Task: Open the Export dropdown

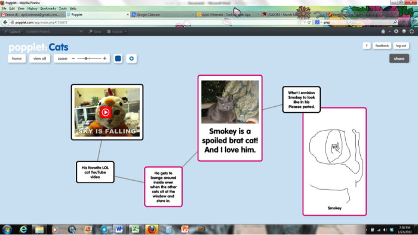Action: (116, 32)
